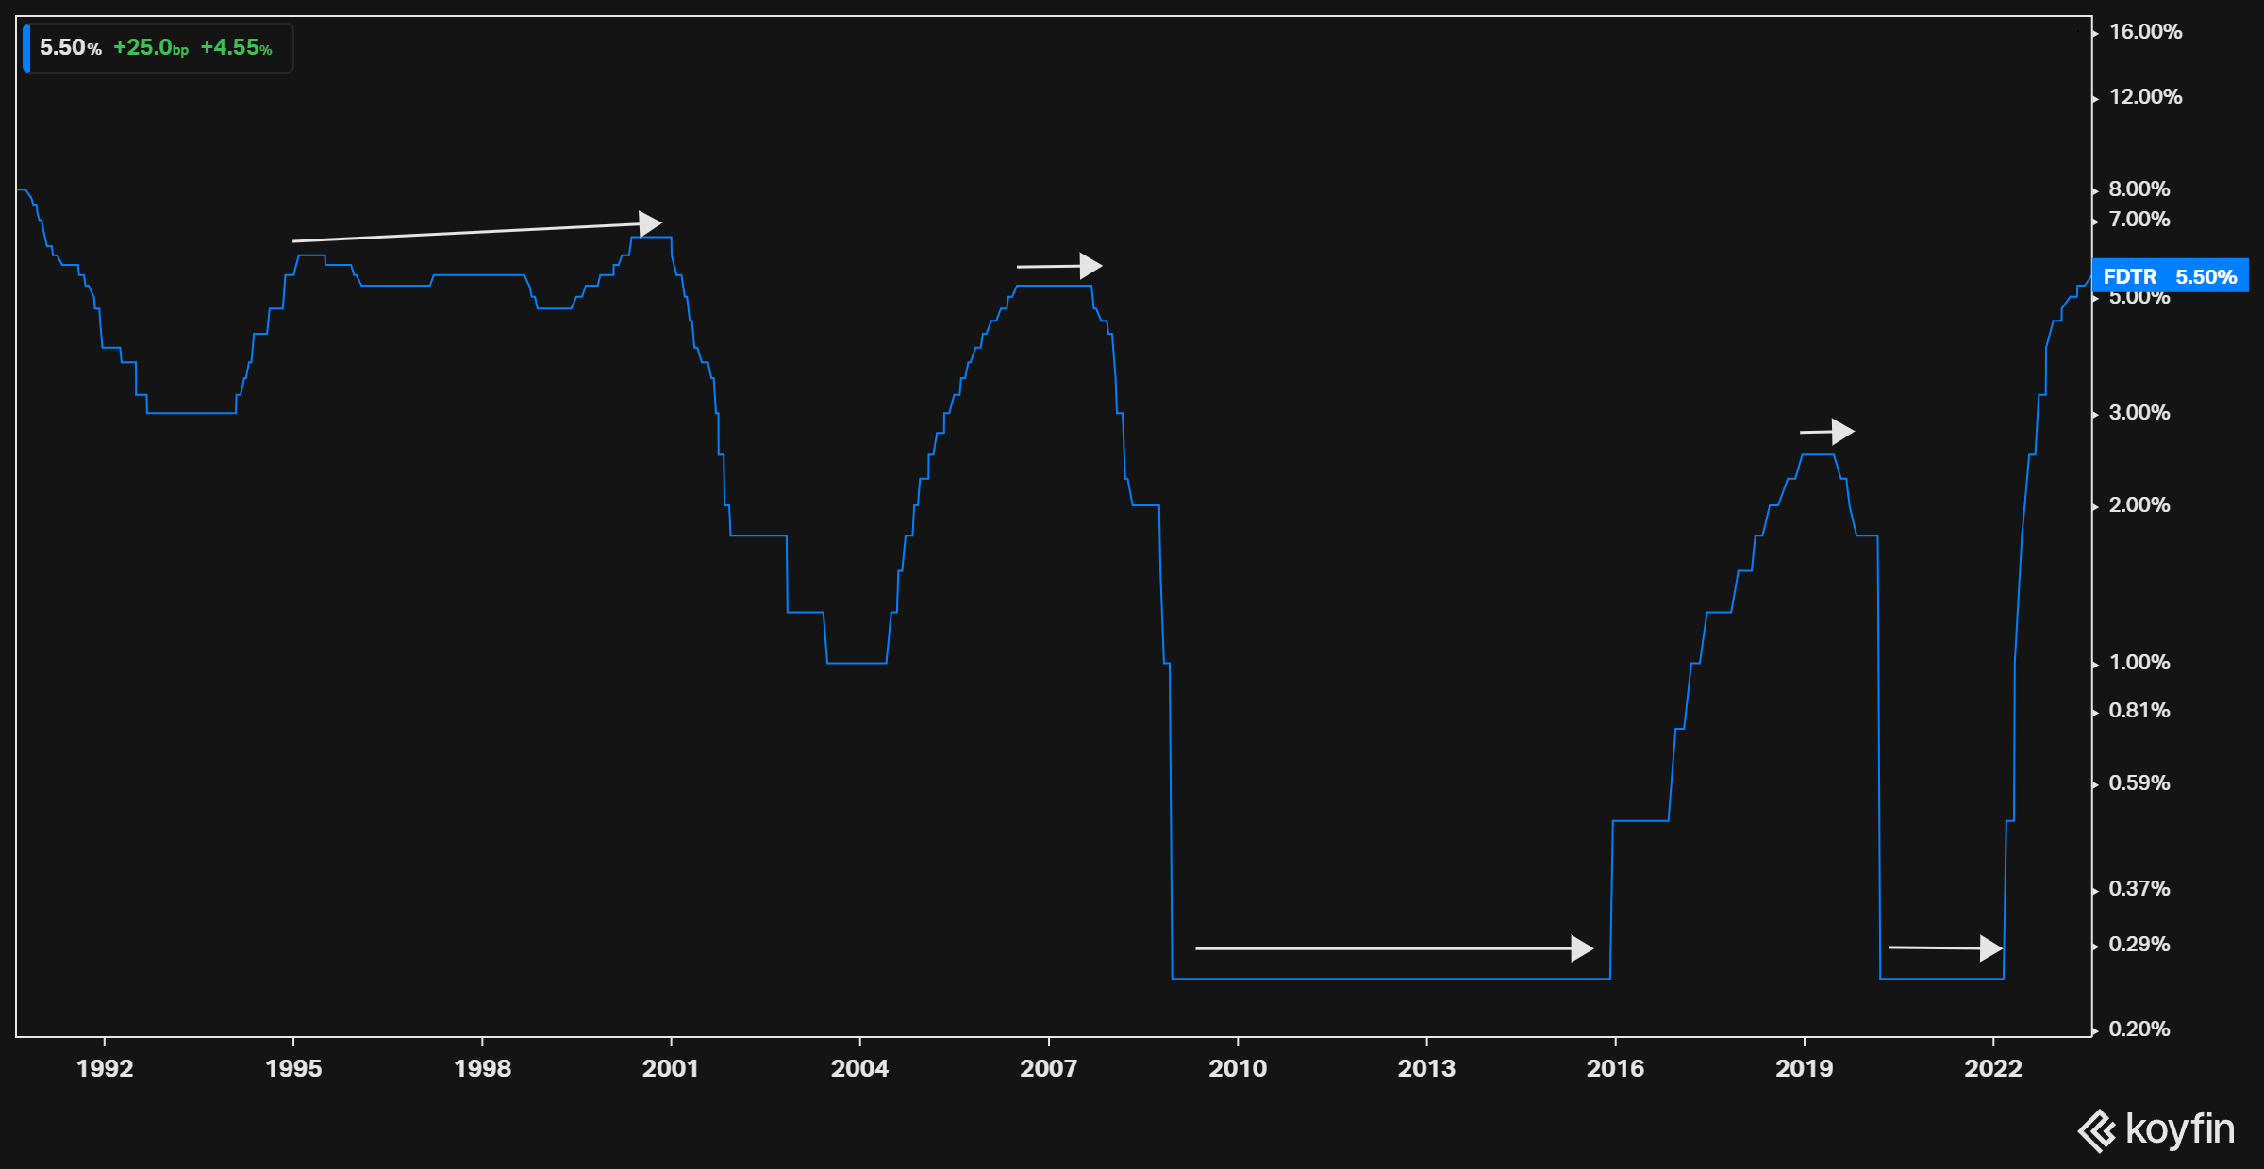Viewport: 2264px width, 1169px height.
Task: Click the 16.00% y-axis label
Action: [2145, 32]
